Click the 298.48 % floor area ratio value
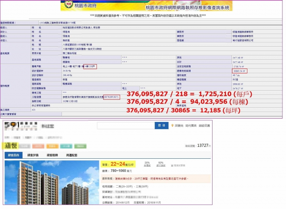Screen dimensions: 286x209 pyautogui.click(x=68, y=75)
